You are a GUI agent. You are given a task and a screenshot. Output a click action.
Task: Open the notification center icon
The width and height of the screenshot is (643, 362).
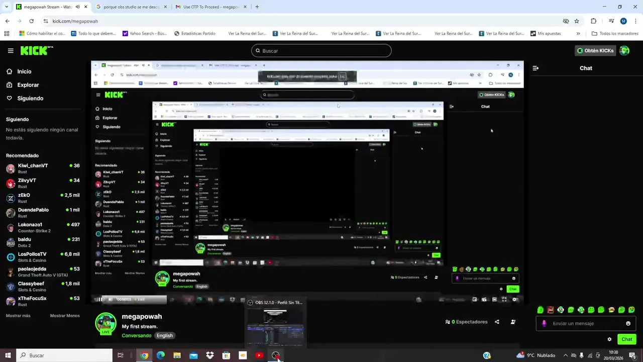[632, 355]
